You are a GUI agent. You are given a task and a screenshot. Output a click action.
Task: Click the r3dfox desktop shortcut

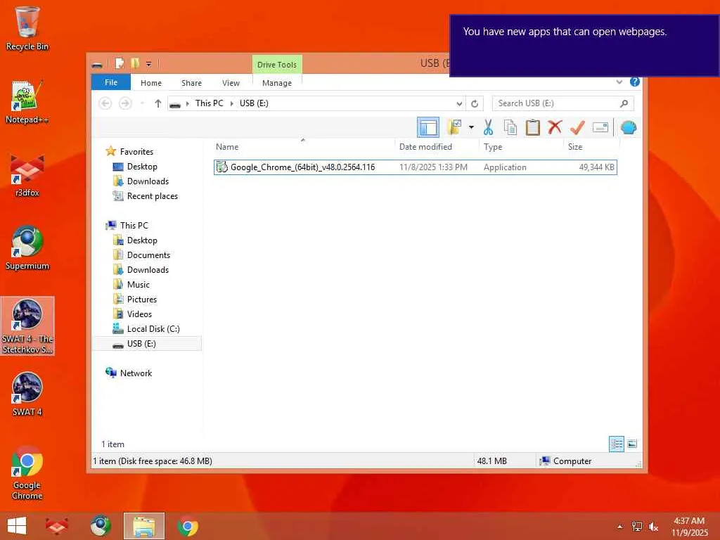pos(27,175)
